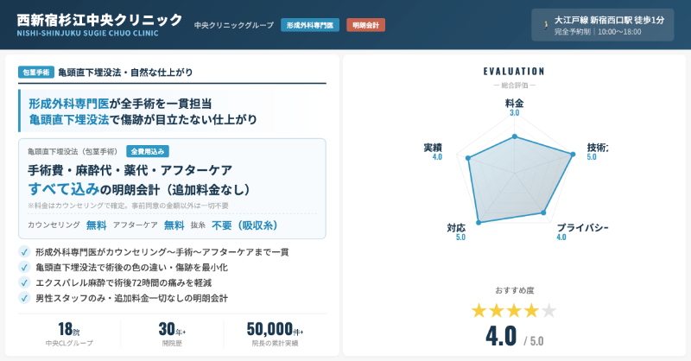Click the checkmark beside 亀頭直下埋没法で術後の色の違い
The height and width of the screenshot is (361, 691).
click(x=23, y=268)
